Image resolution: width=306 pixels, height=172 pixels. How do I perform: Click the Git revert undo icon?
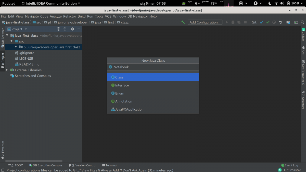click(x=280, y=22)
